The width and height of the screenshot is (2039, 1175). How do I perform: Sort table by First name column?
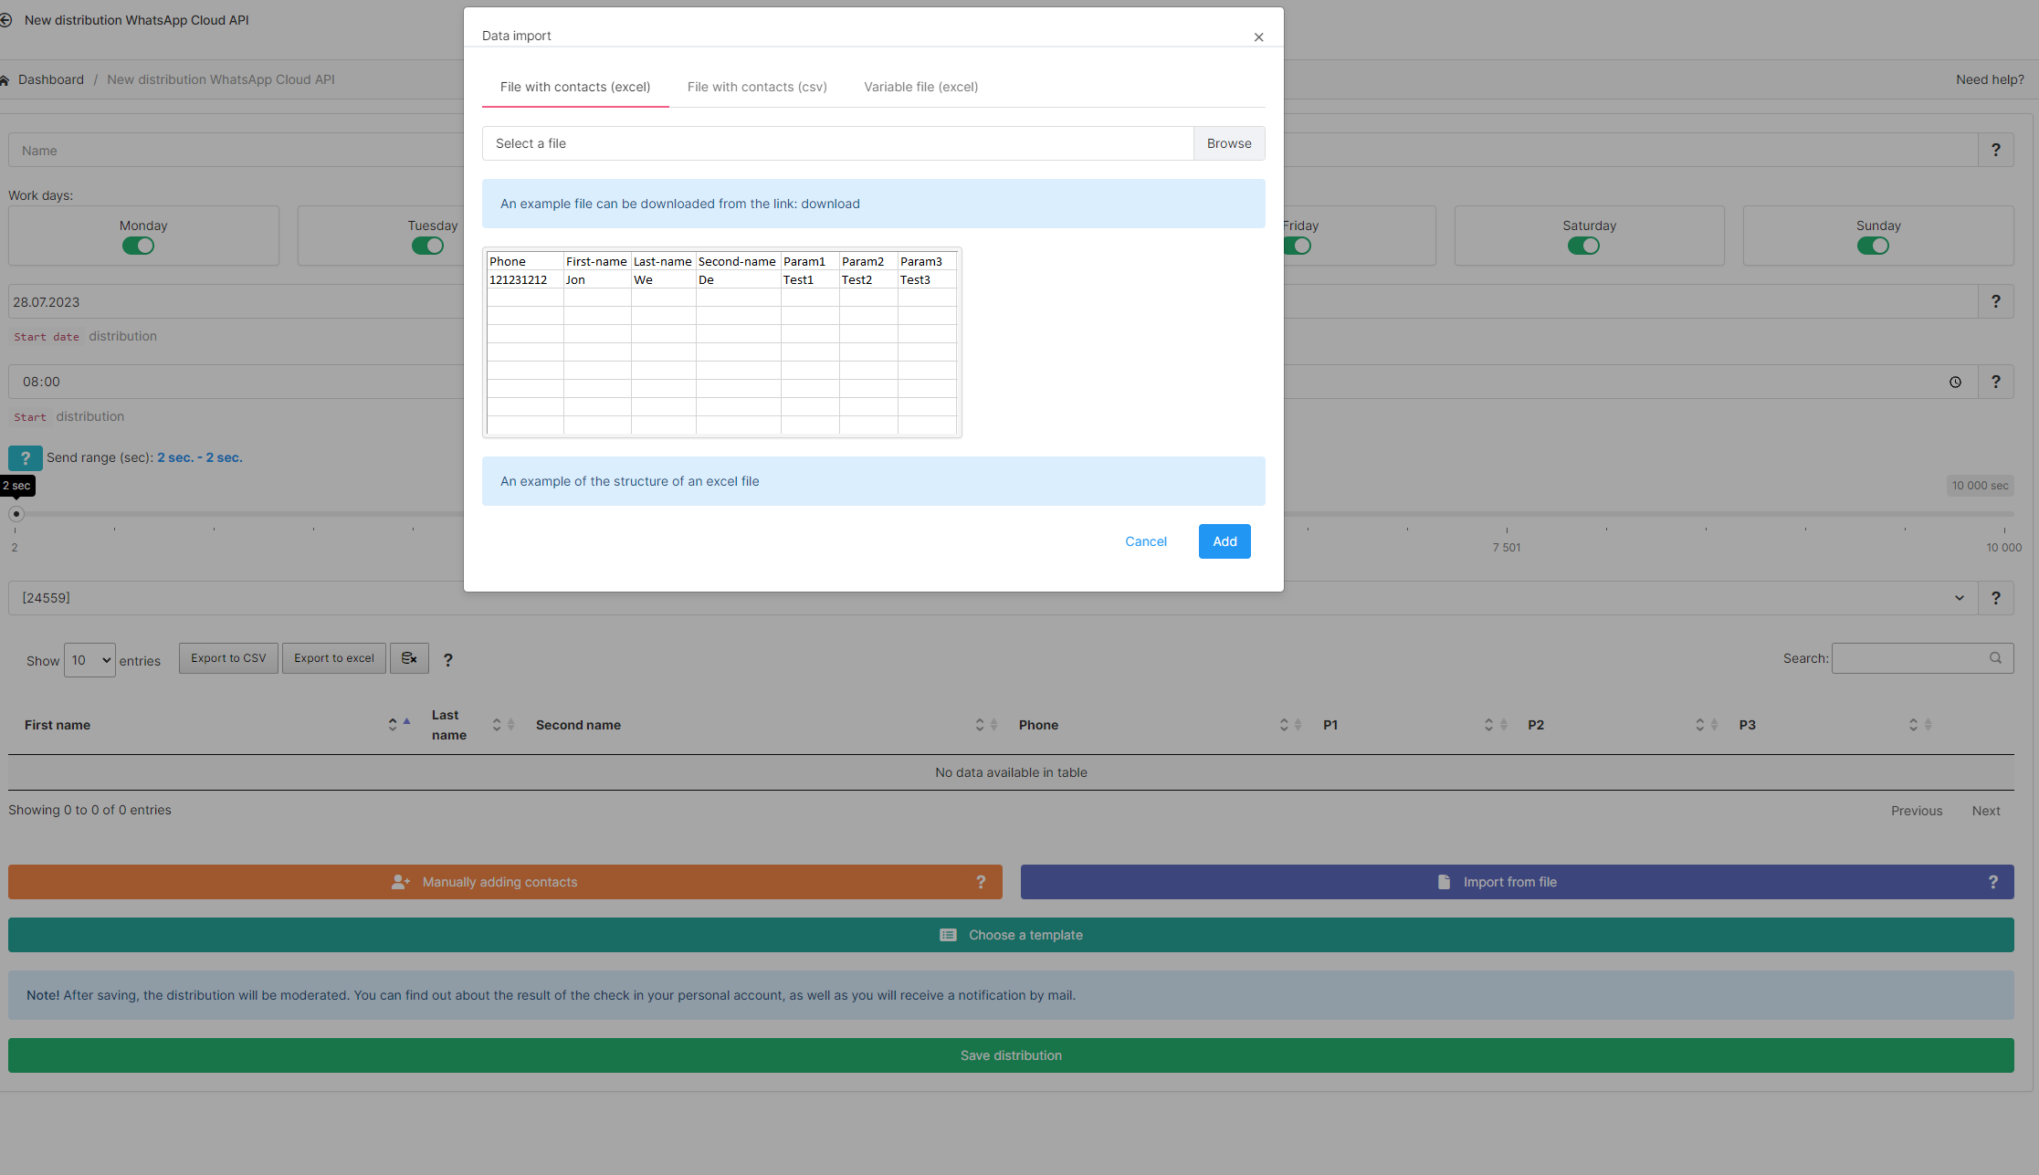58,725
